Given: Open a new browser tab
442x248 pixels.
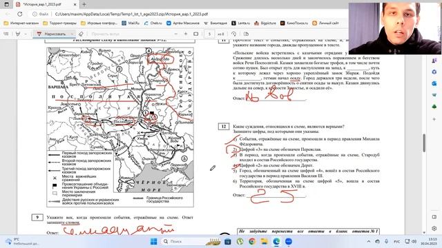Looking at the screenshot, I should click(x=84, y=5).
